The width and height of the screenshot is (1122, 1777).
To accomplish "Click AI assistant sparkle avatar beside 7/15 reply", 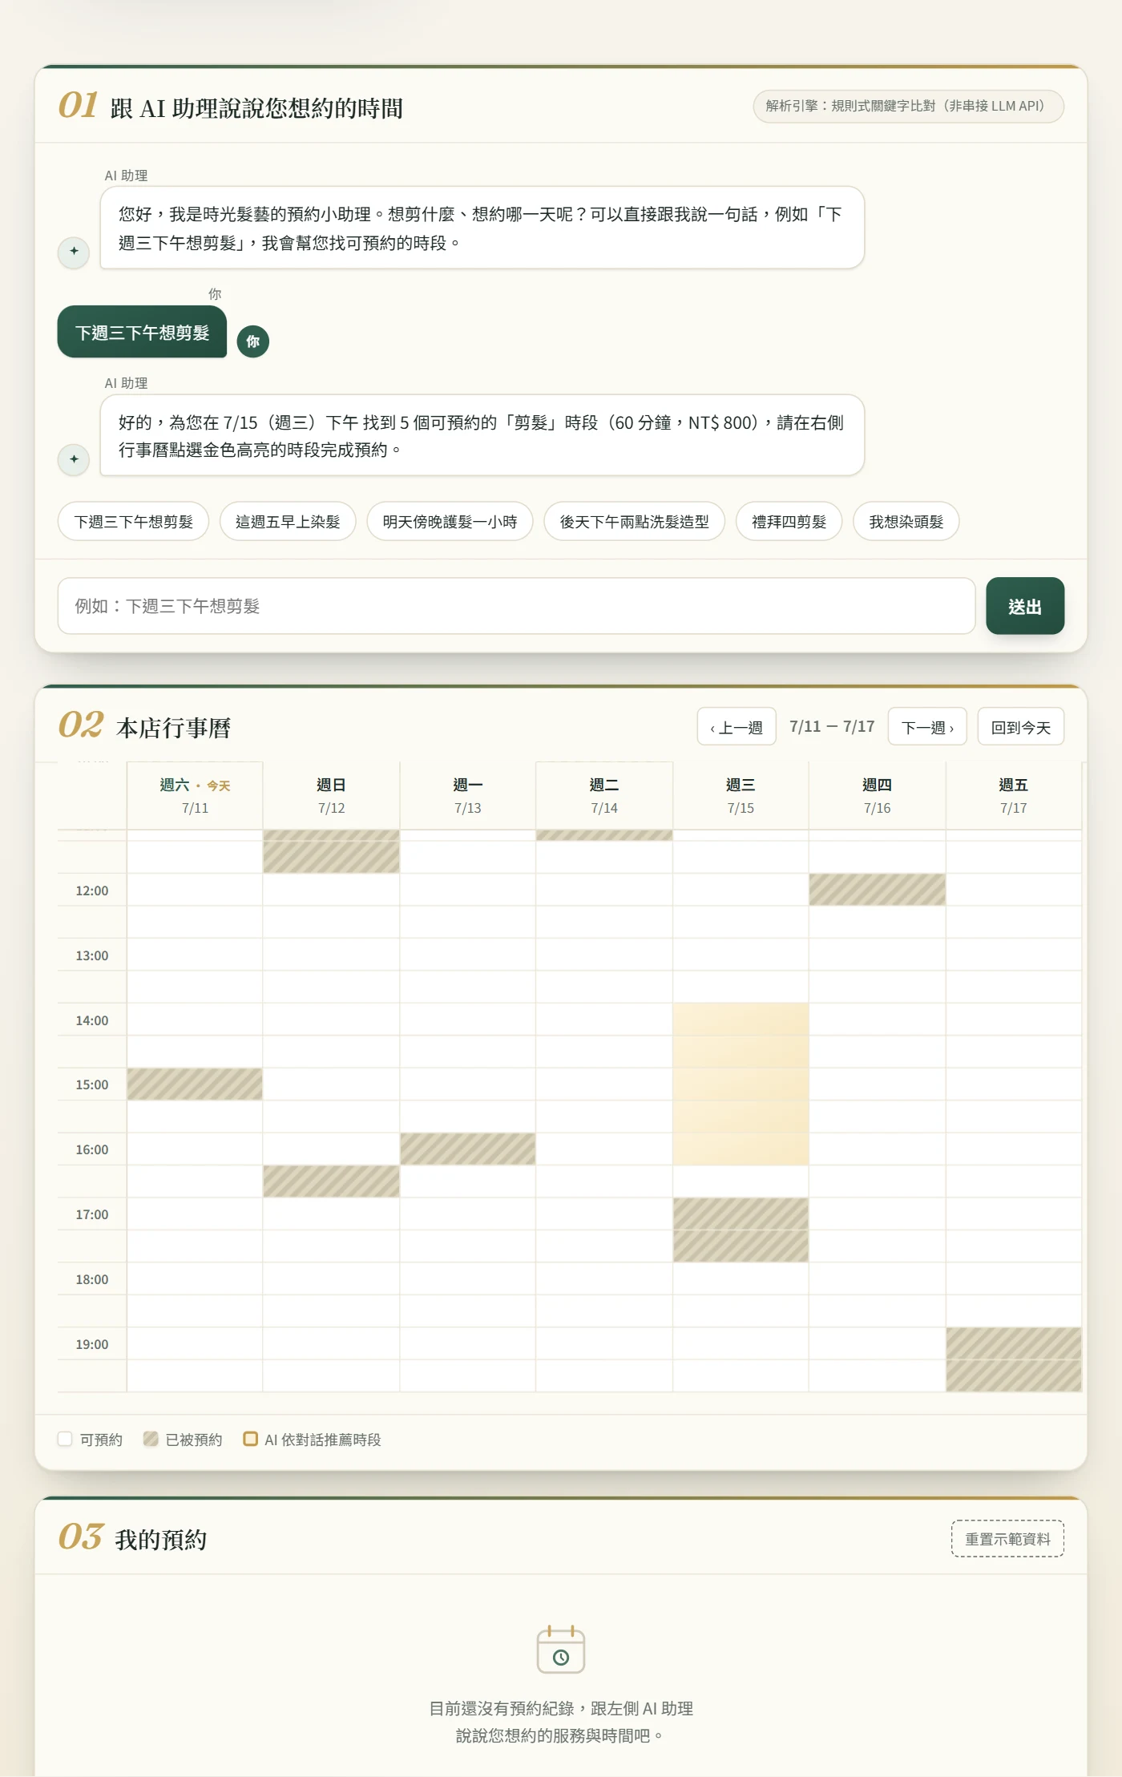I will [74, 459].
